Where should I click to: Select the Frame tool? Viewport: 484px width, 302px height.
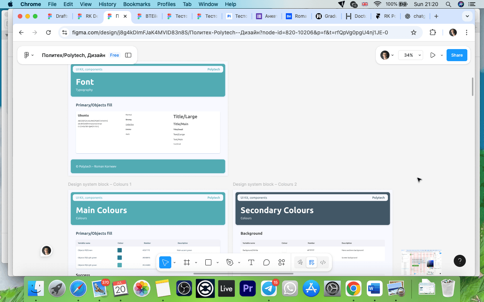[x=187, y=262]
